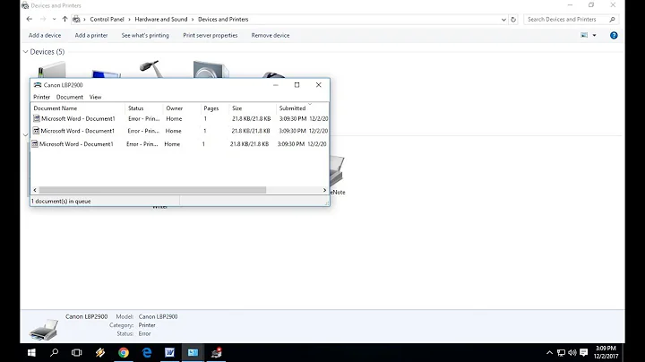
Task: Click Add a printer
Action: point(91,35)
